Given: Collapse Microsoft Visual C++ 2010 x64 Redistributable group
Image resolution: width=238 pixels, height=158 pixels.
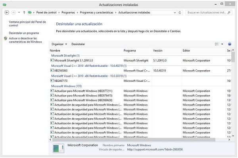Looking at the screenshot, I should pos(89,66).
